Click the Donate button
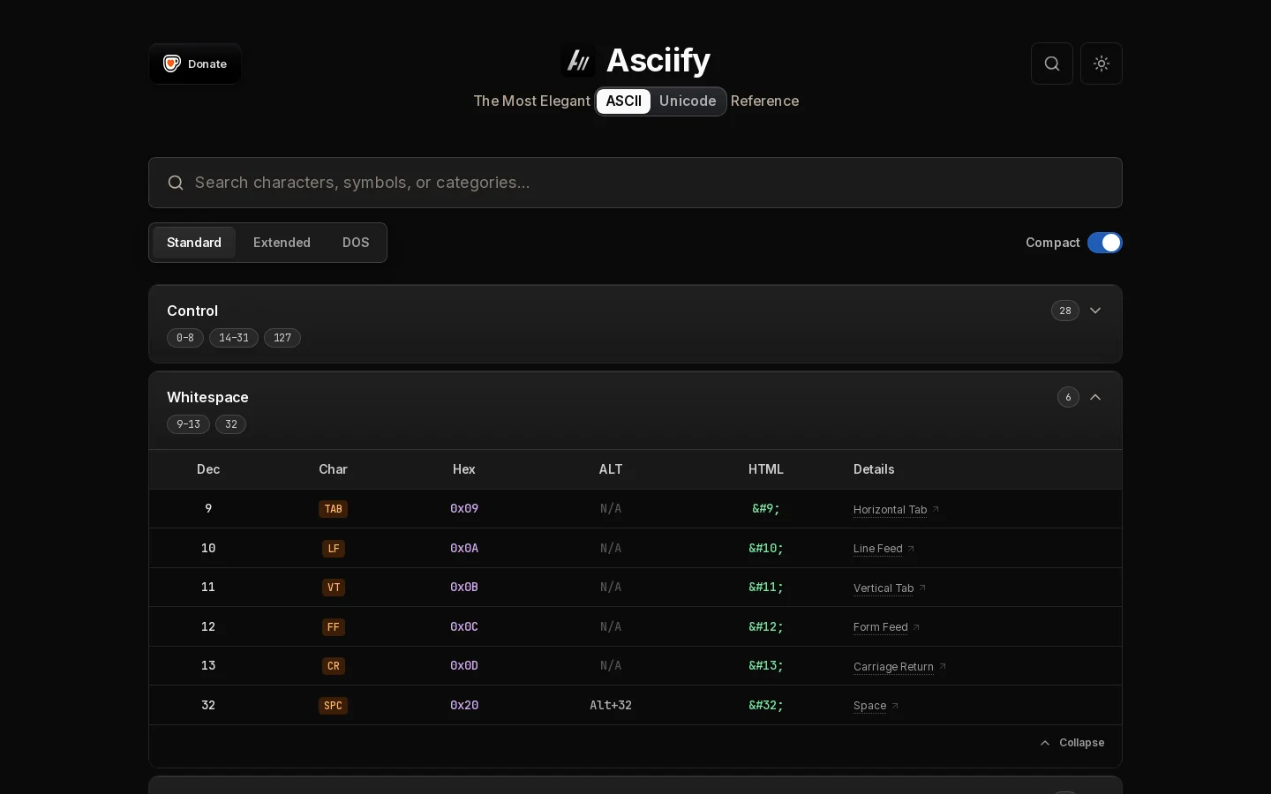The image size is (1271, 794). click(195, 64)
